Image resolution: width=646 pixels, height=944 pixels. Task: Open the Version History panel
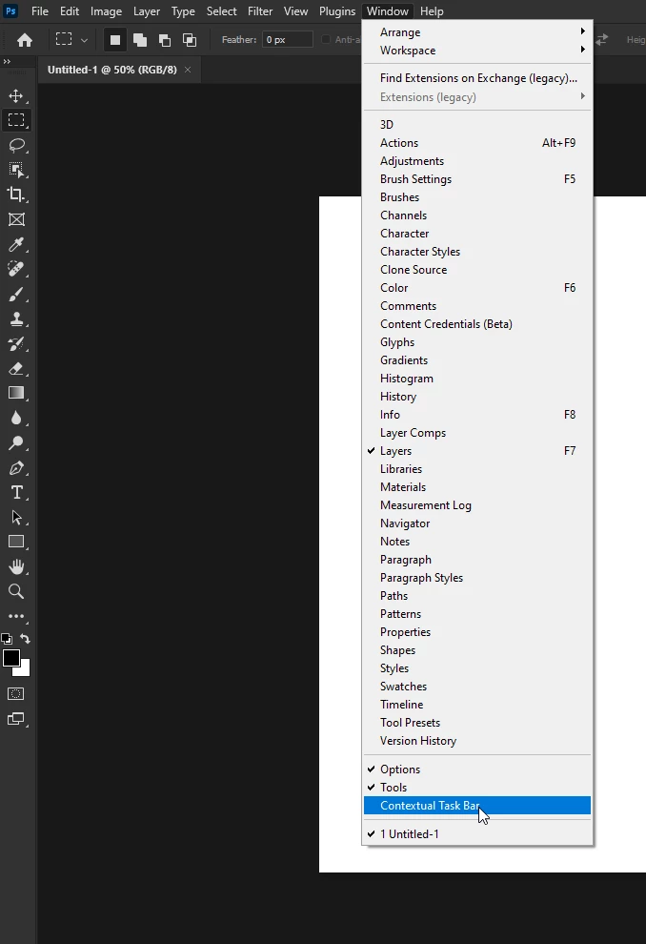point(477,741)
